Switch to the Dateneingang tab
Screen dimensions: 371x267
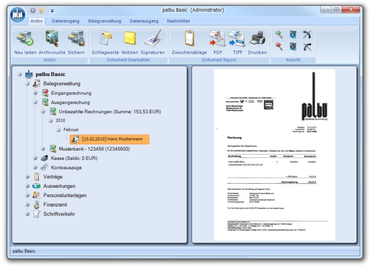[x=65, y=21]
